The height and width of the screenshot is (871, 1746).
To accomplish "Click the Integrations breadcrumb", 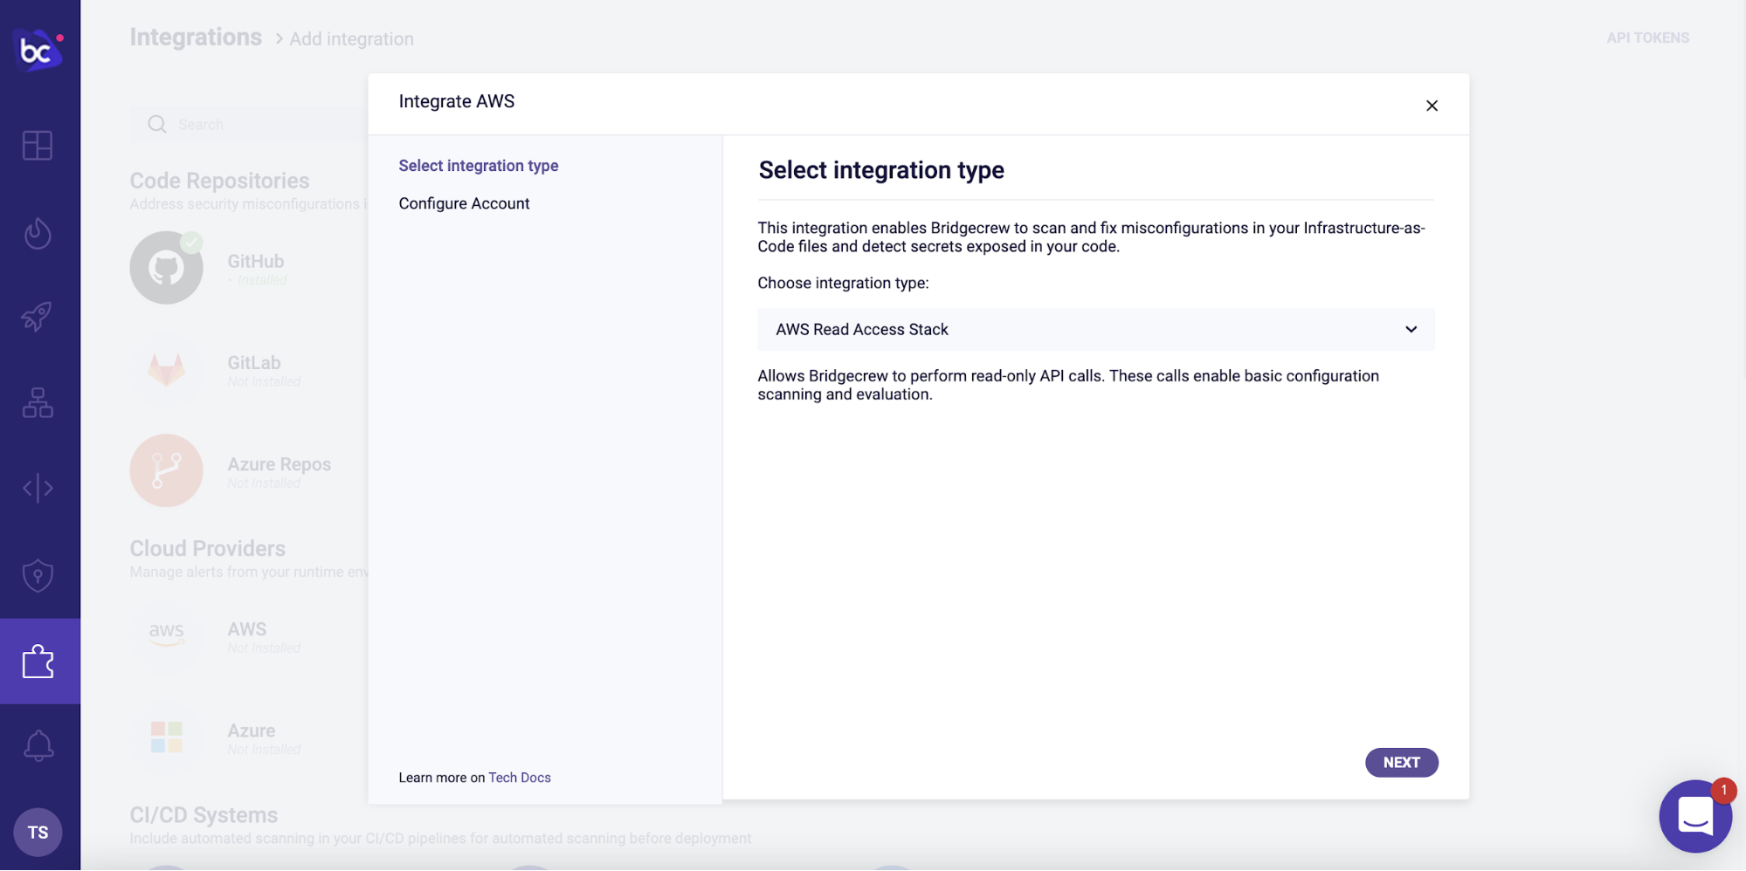I will click(196, 38).
